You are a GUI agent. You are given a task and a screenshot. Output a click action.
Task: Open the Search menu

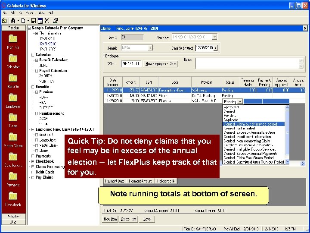tap(31, 13)
